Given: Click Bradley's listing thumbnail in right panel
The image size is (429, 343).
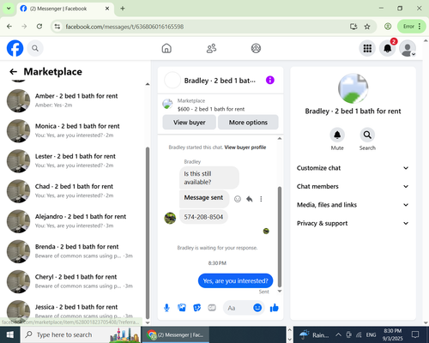Looking at the screenshot, I should point(353,88).
